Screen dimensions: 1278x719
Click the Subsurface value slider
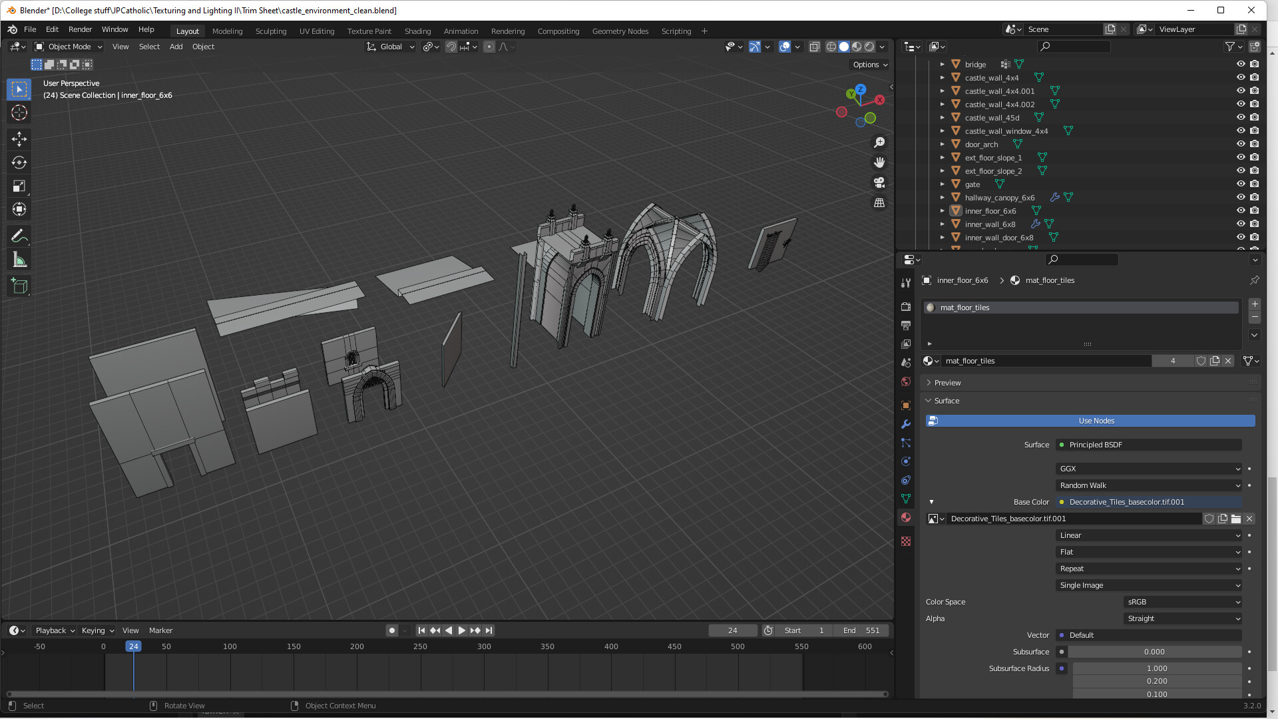[1154, 652]
